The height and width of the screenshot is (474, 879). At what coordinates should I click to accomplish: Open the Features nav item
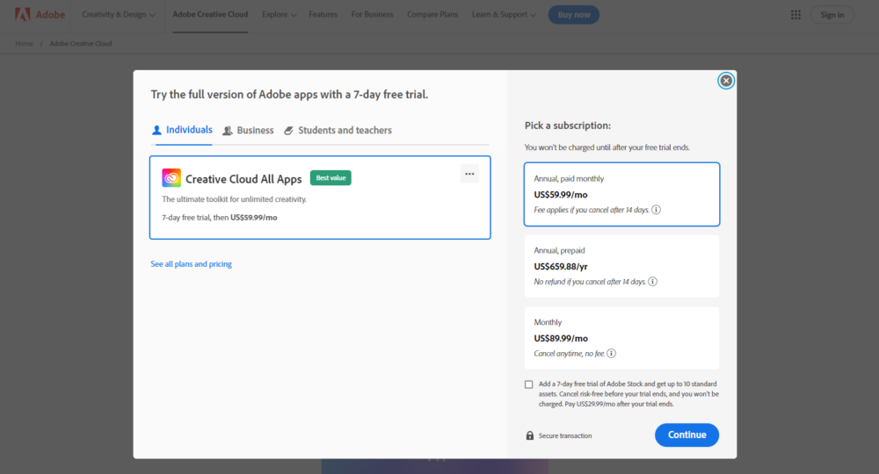coord(323,15)
